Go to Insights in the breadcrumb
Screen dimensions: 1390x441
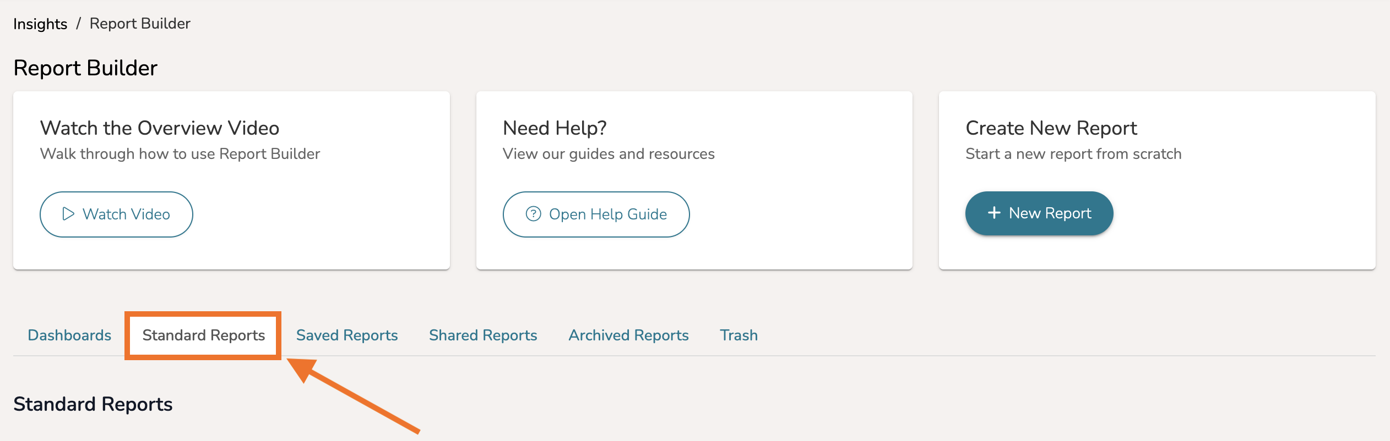click(40, 24)
